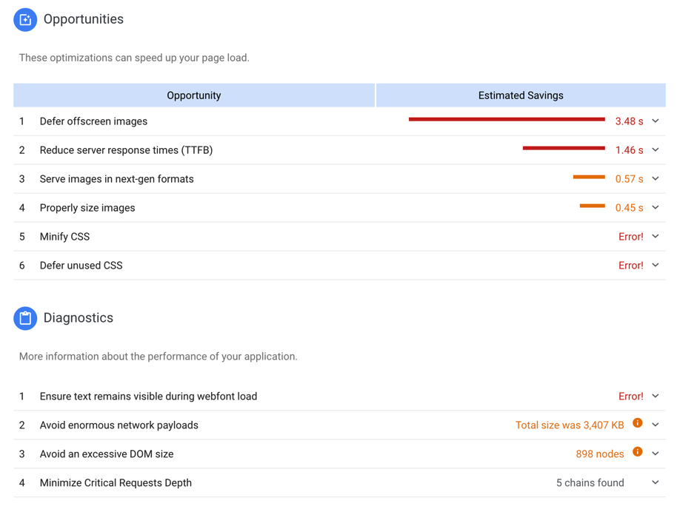
Task: Click the 'Error!' label on the Minify CSS row
Action: [x=630, y=236]
